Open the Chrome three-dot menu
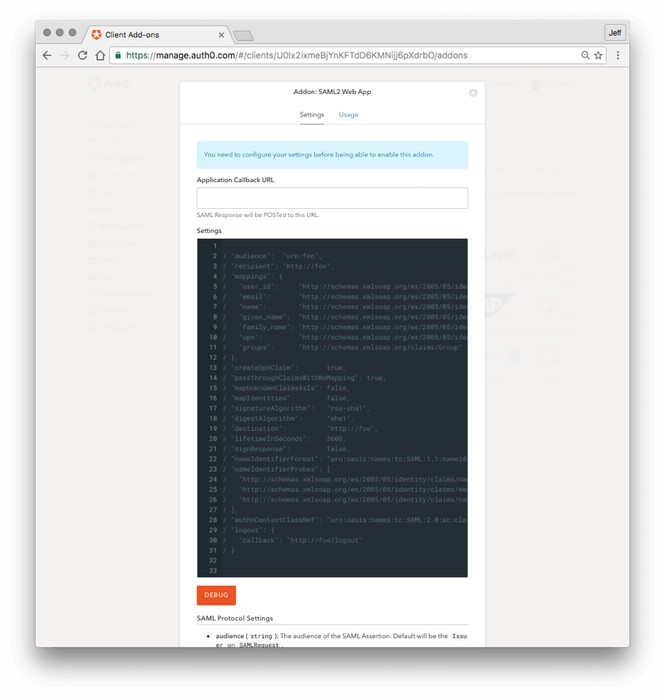 618,55
